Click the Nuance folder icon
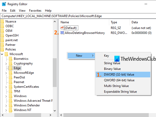156x117 pixels. tap(2, 21)
